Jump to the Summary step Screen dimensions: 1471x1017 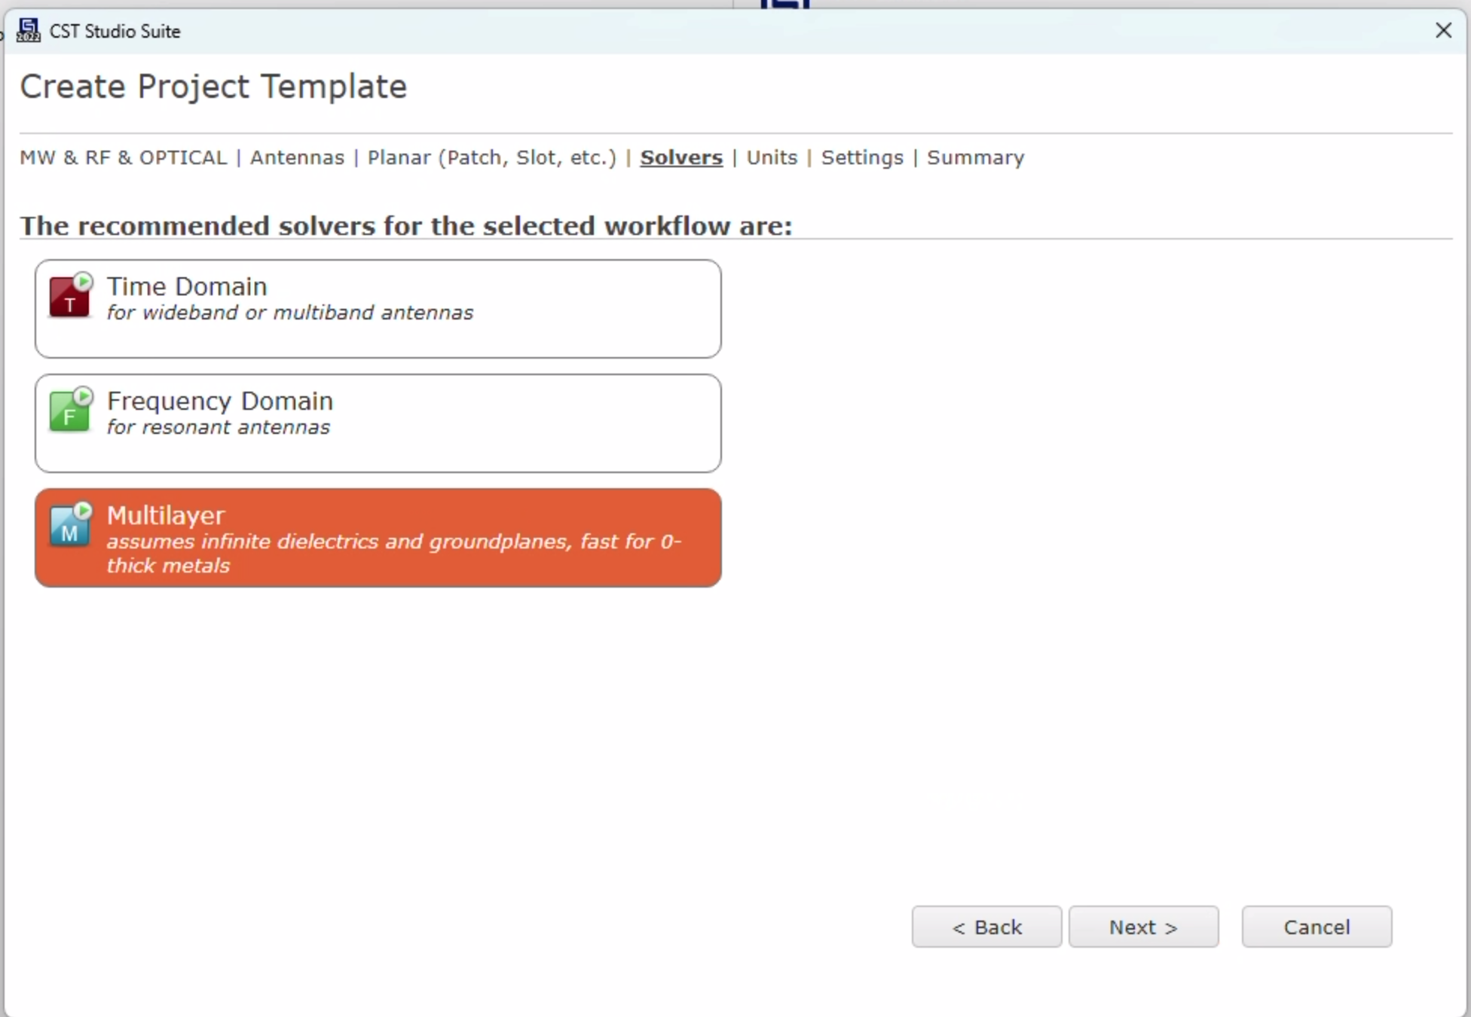[975, 157]
